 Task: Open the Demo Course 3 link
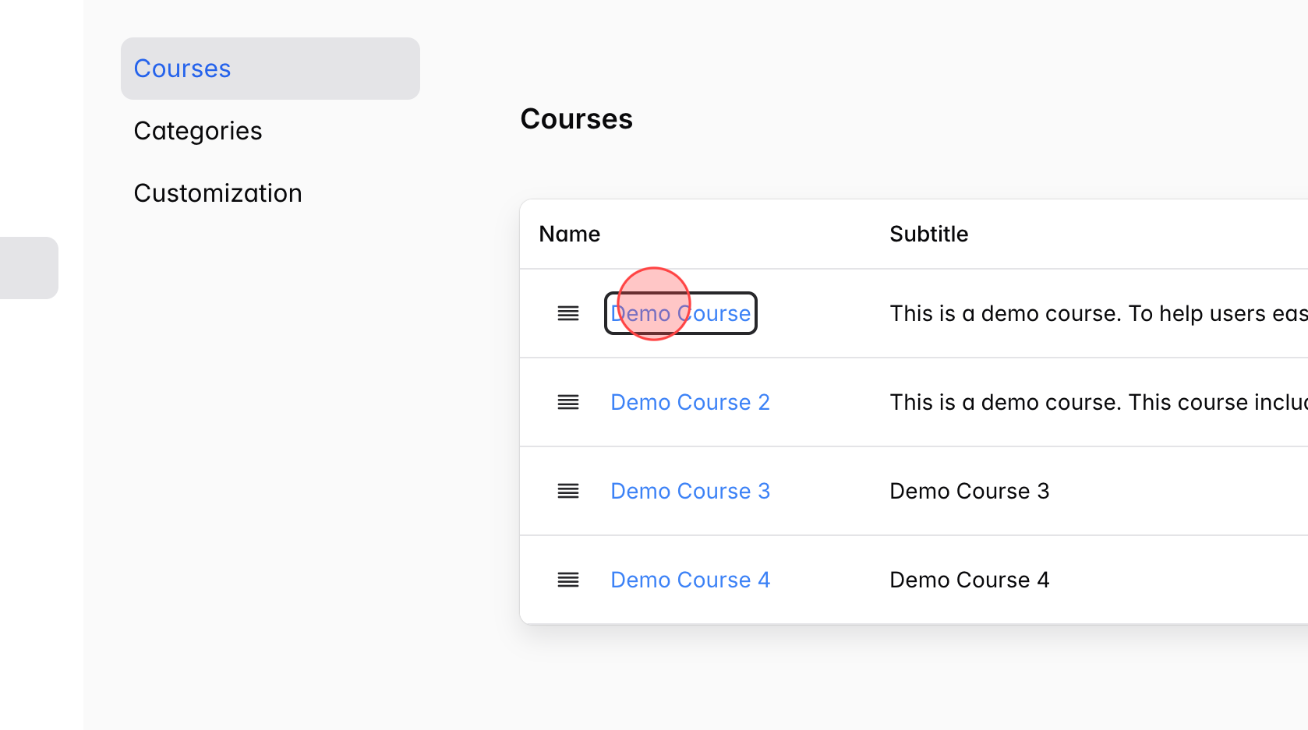(x=690, y=491)
